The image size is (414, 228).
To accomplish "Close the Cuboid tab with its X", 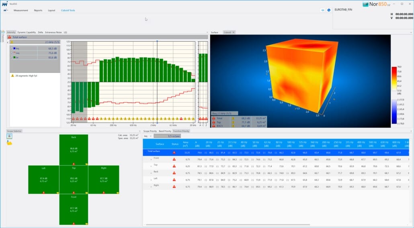I will click(x=234, y=32).
